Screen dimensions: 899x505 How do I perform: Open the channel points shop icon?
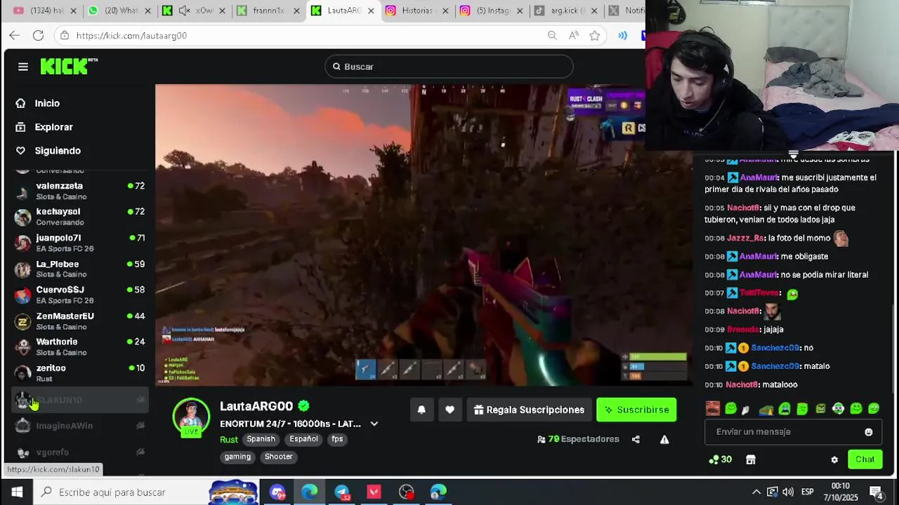[x=751, y=459]
